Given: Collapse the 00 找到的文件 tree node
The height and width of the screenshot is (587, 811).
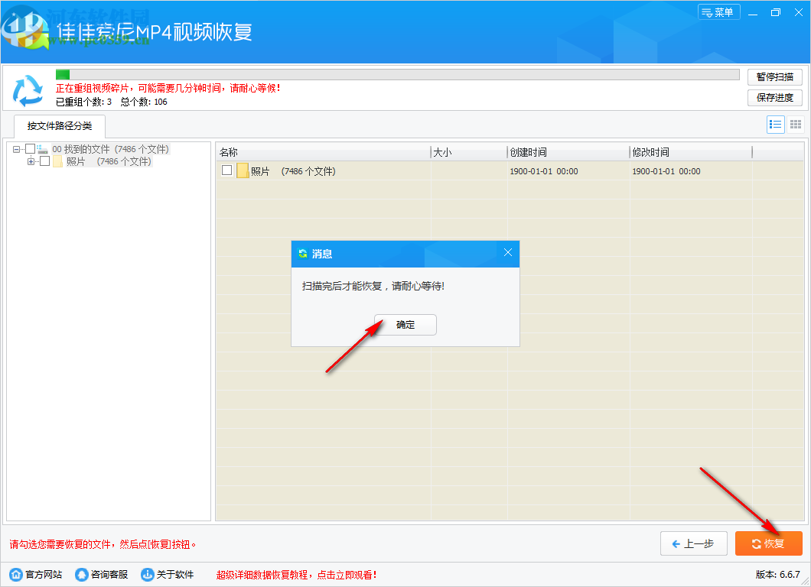Looking at the screenshot, I should [17, 149].
